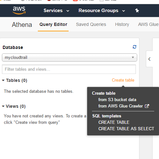Click the external link icon beside Glue Crawler
The image size is (159, 159).
pos(147,106)
